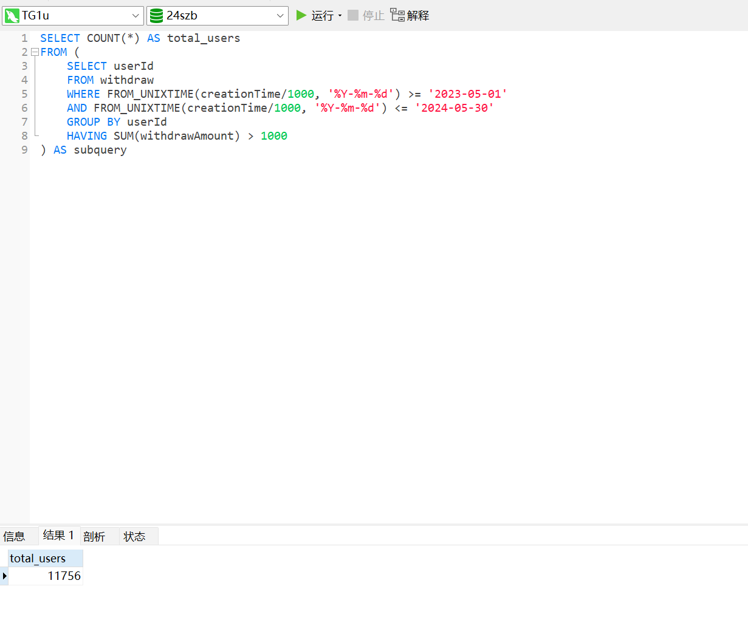Click the '2024-05-30' date string

pyautogui.click(x=455, y=107)
